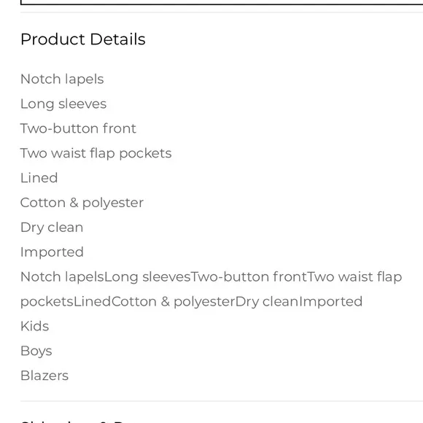Viewport: 423px width, 423px height.
Task: Open the Kids category link
Action: point(35,326)
